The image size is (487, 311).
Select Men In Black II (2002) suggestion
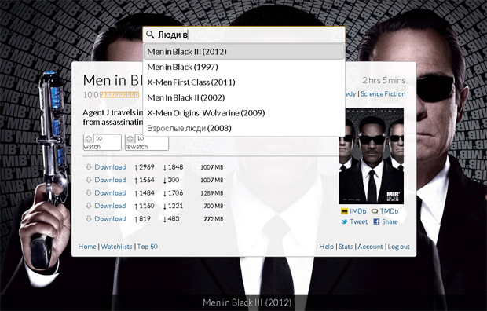[x=243, y=97]
